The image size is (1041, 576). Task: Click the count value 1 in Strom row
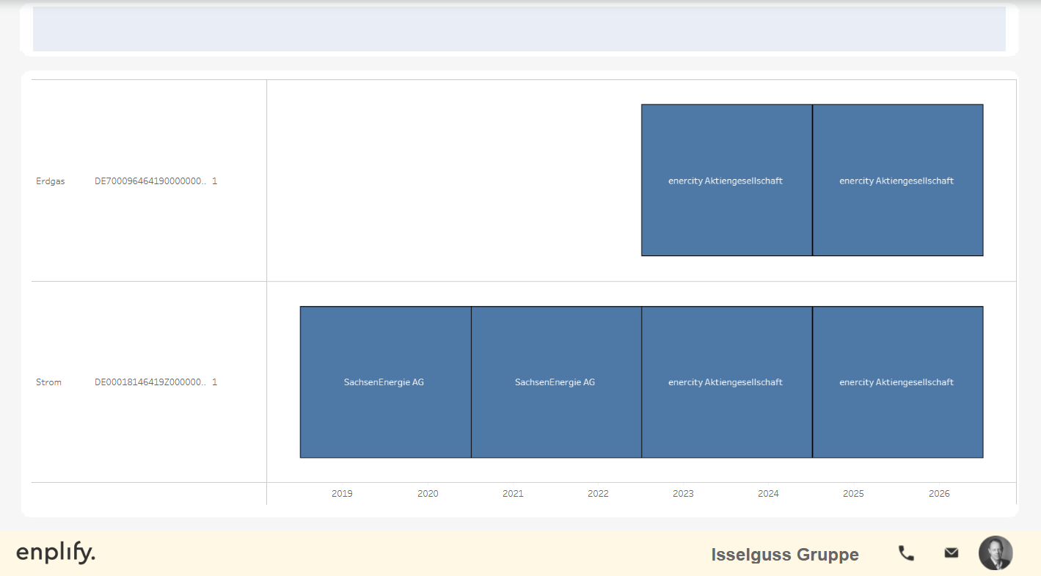(215, 382)
